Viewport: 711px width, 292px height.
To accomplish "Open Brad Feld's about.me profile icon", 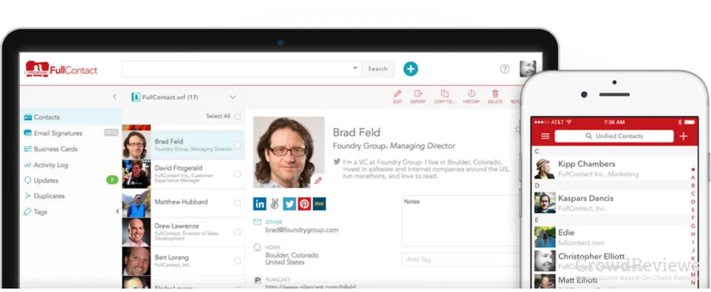I will click(x=319, y=204).
